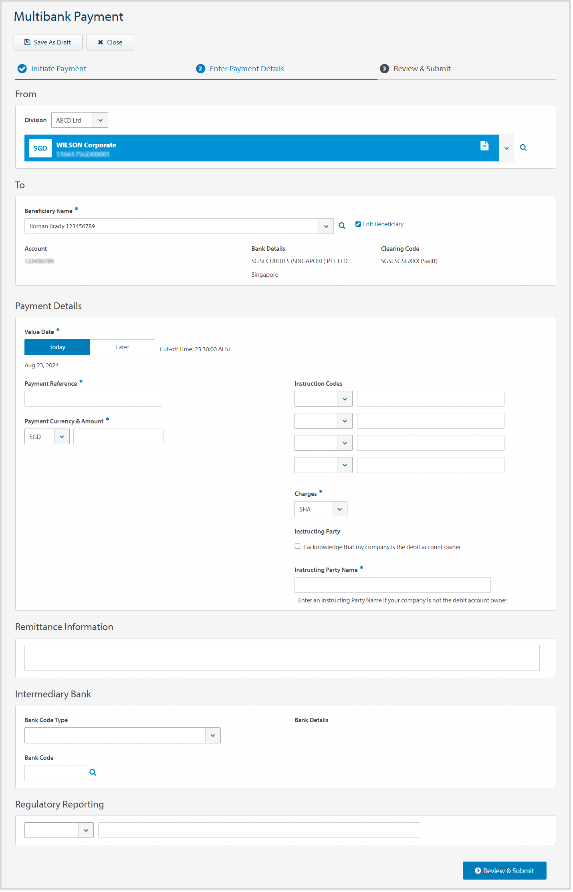This screenshot has width=573, height=892.
Task: Click the intermediary Bank Code field
Action: pyautogui.click(x=56, y=773)
